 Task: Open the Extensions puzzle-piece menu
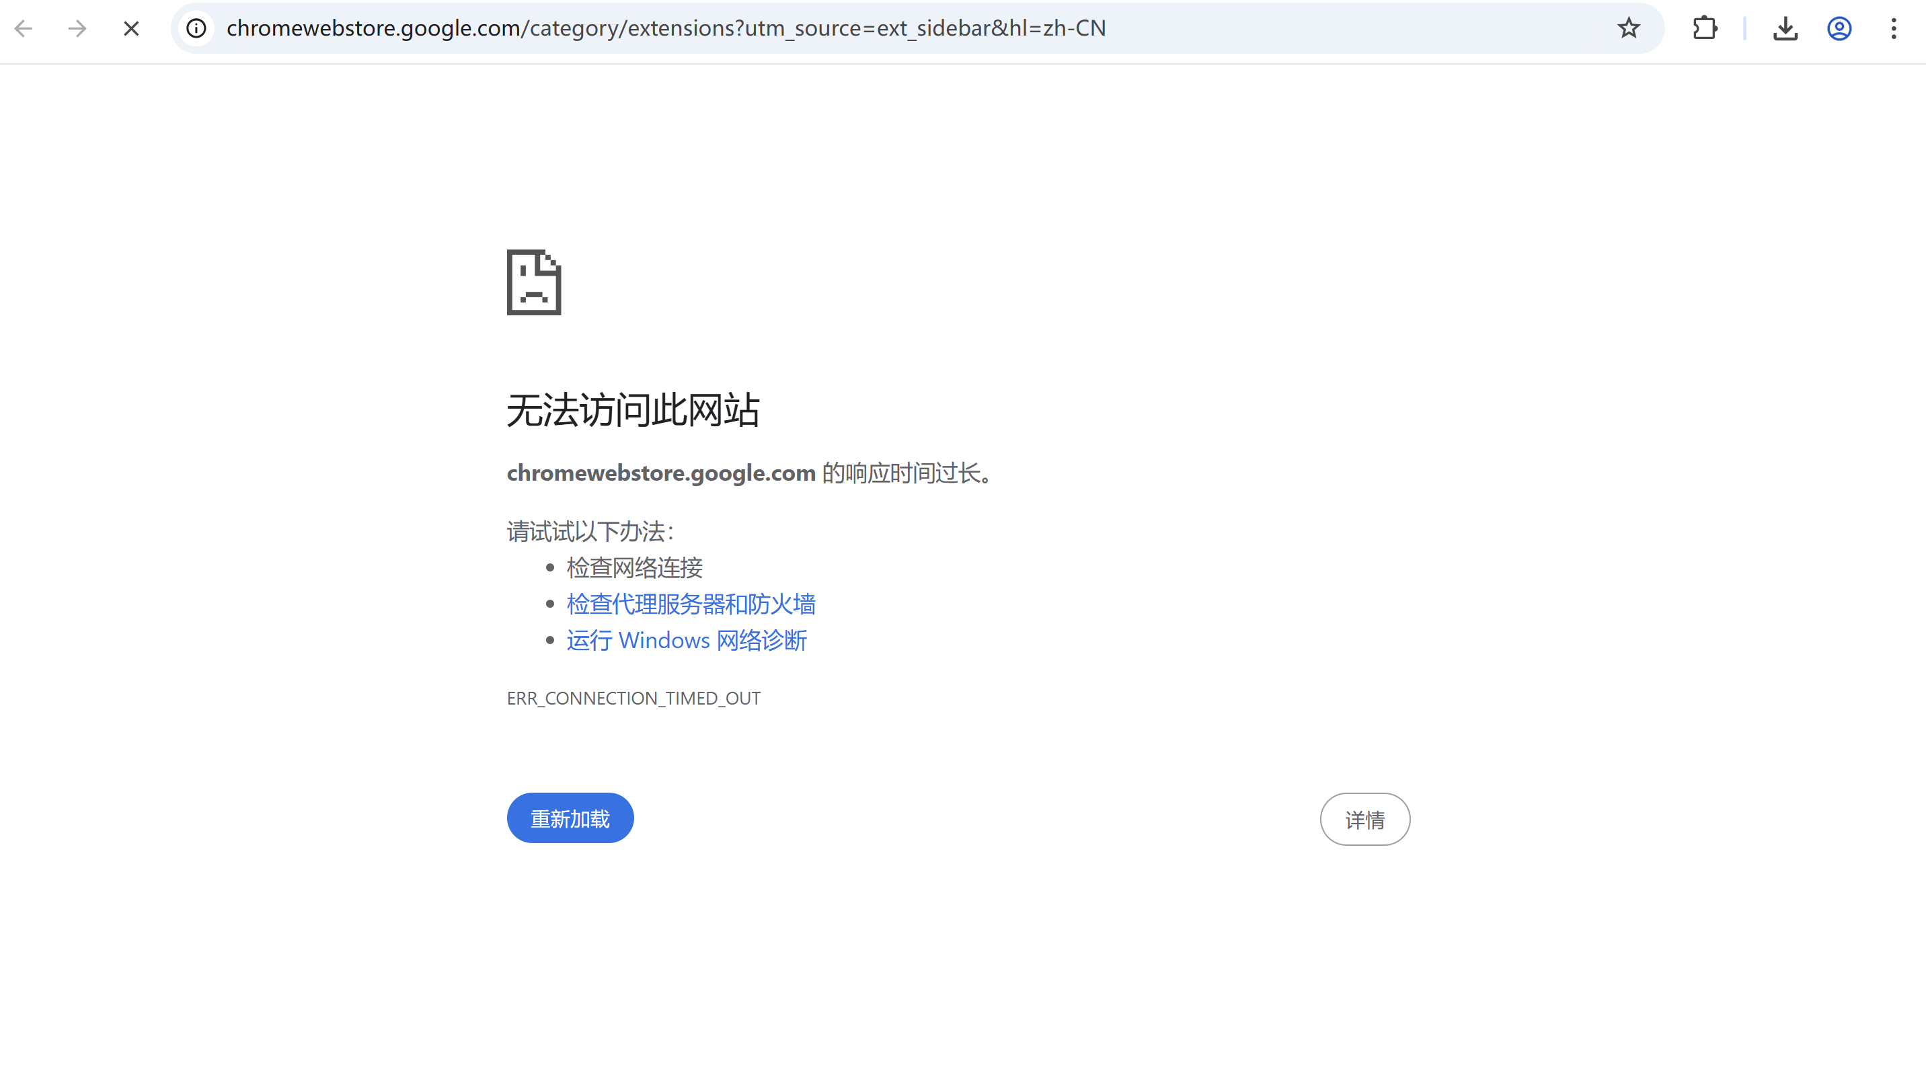(x=1705, y=28)
